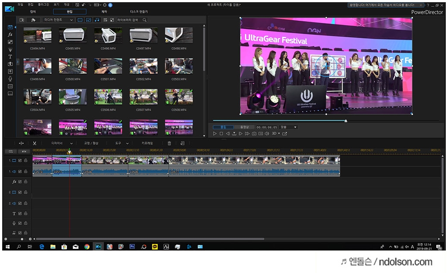448x273 pixels.
Task: Toggle video track 1 visibility checkbox
Action: click(x=20, y=161)
